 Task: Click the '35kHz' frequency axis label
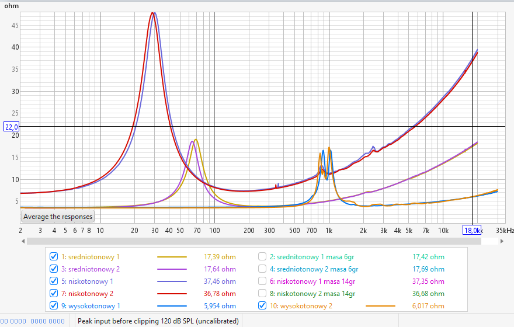[505, 230]
